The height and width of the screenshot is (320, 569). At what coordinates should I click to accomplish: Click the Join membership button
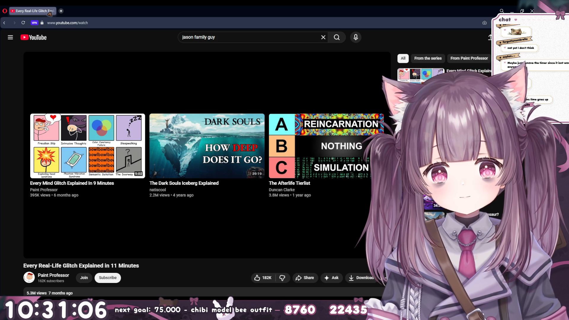point(84,278)
